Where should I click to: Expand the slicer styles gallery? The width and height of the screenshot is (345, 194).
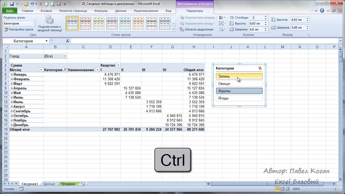pyautogui.click(x=174, y=29)
